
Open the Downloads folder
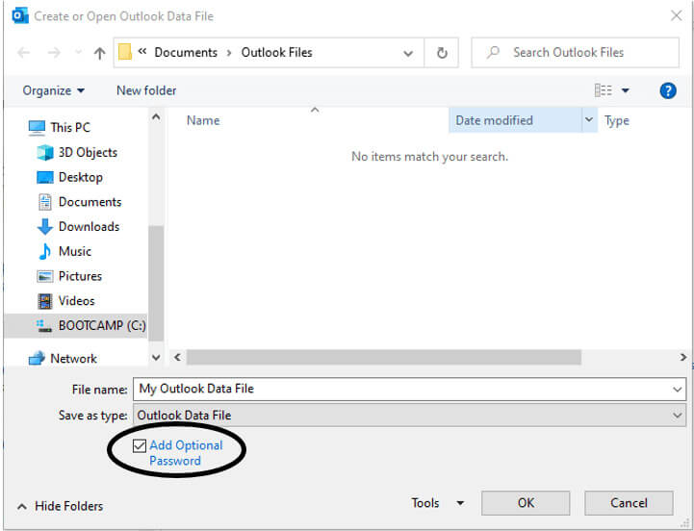pos(89,227)
